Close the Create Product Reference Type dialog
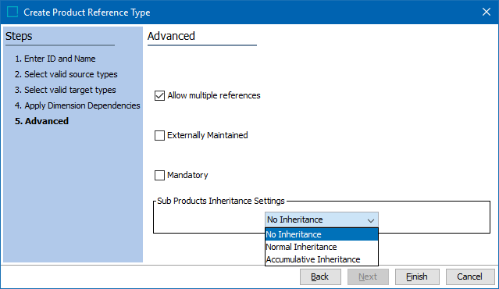This screenshot has width=499, height=289. [487, 12]
